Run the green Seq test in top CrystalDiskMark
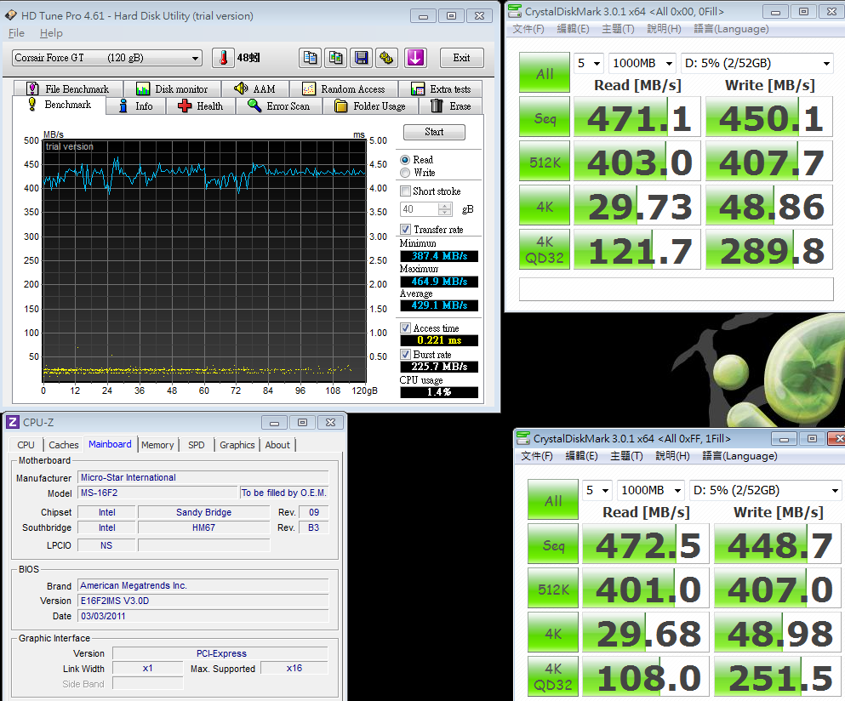 [545, 118]
